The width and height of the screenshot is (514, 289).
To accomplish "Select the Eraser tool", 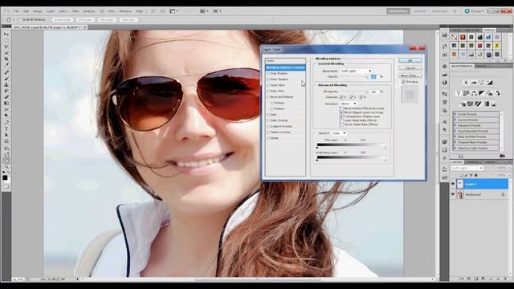I will pos(6,97).
